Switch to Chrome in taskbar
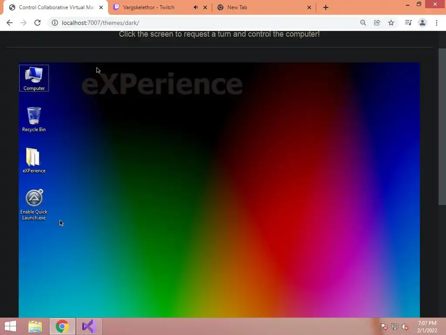The width and height of the screenshot is (446, 335). point(62,326)
